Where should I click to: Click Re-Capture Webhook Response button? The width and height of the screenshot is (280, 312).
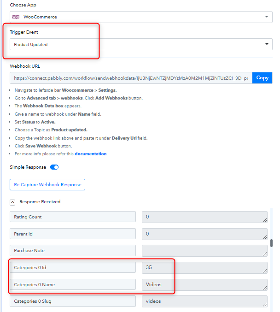[47, 185]
